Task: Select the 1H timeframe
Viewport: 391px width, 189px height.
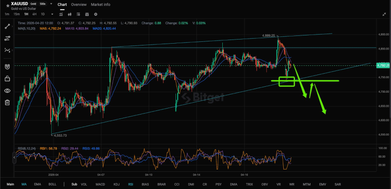Action: [x=26, y=14]
